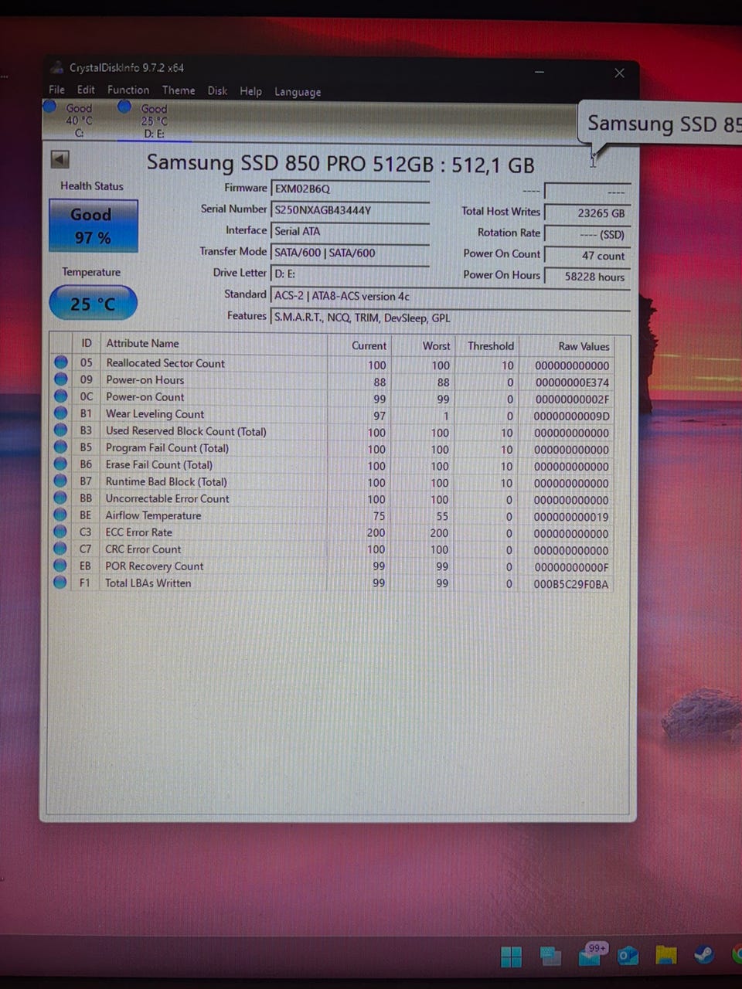Switch to the D: E: disk tab
The width and height of the screenshot is (742, 989).
(154, 121)
